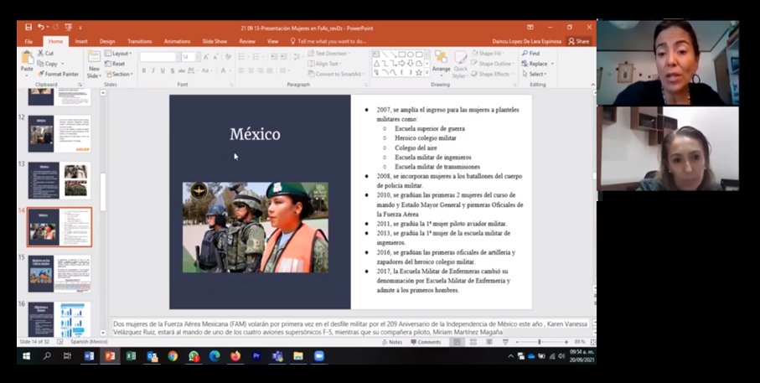The height and width of the screenshot is (383, 760).
Task: Expand the Layout dropdown in the Slides group
Action: pos(118,54)
